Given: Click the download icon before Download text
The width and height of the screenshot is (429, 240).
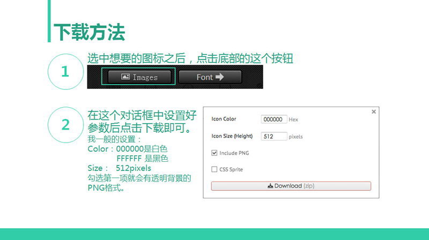Looking at the screenshot, I should 270,186.
